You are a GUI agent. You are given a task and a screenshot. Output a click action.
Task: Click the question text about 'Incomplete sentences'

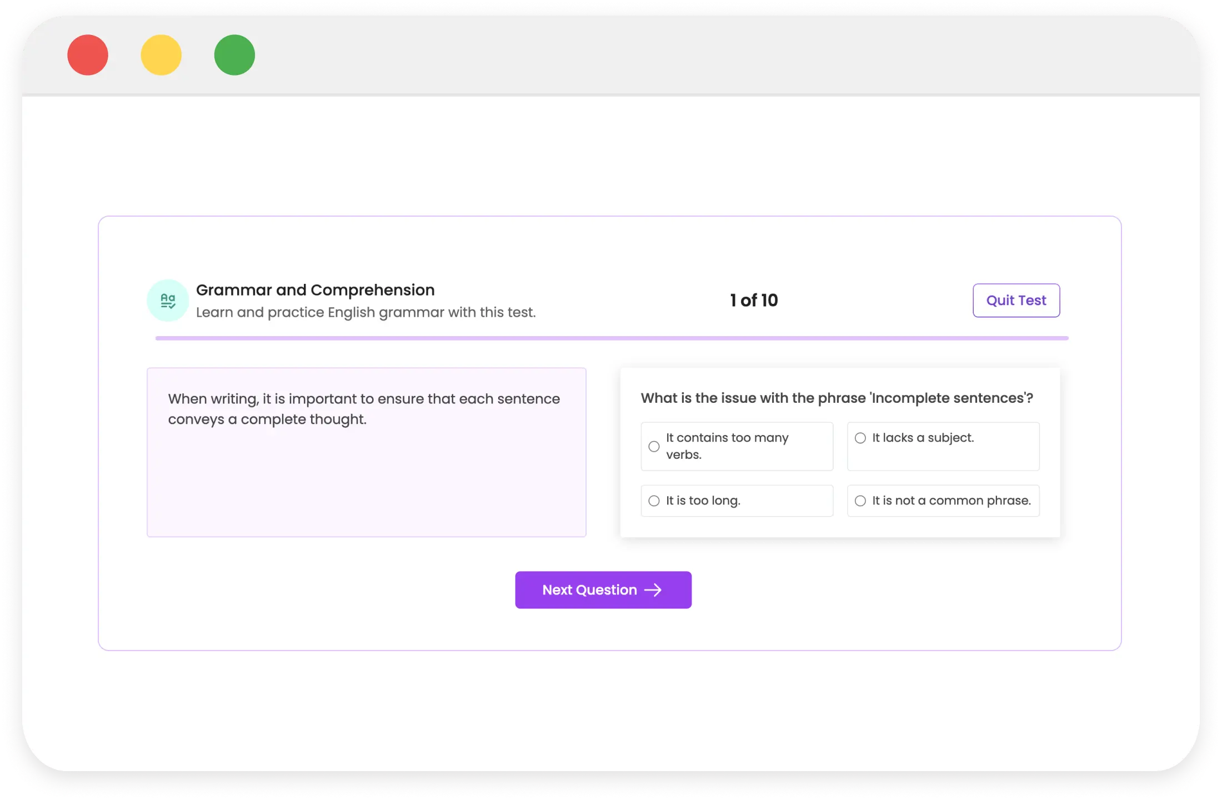click(837, 398)
